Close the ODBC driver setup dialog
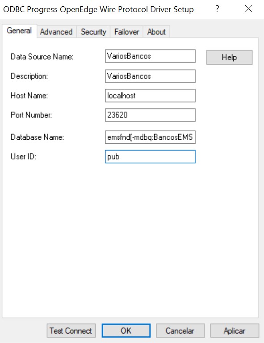This screenshot has width=264, height=343. 248,9
